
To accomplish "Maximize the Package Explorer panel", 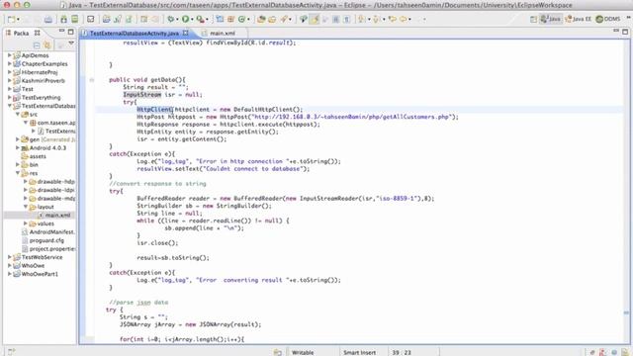I will (x=70, y=32).
